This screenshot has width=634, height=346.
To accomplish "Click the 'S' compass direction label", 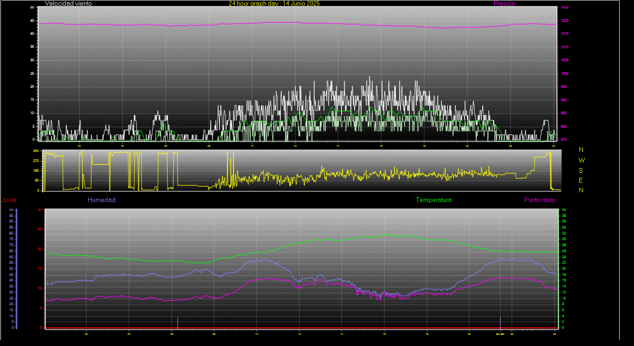I will point(581,170).
